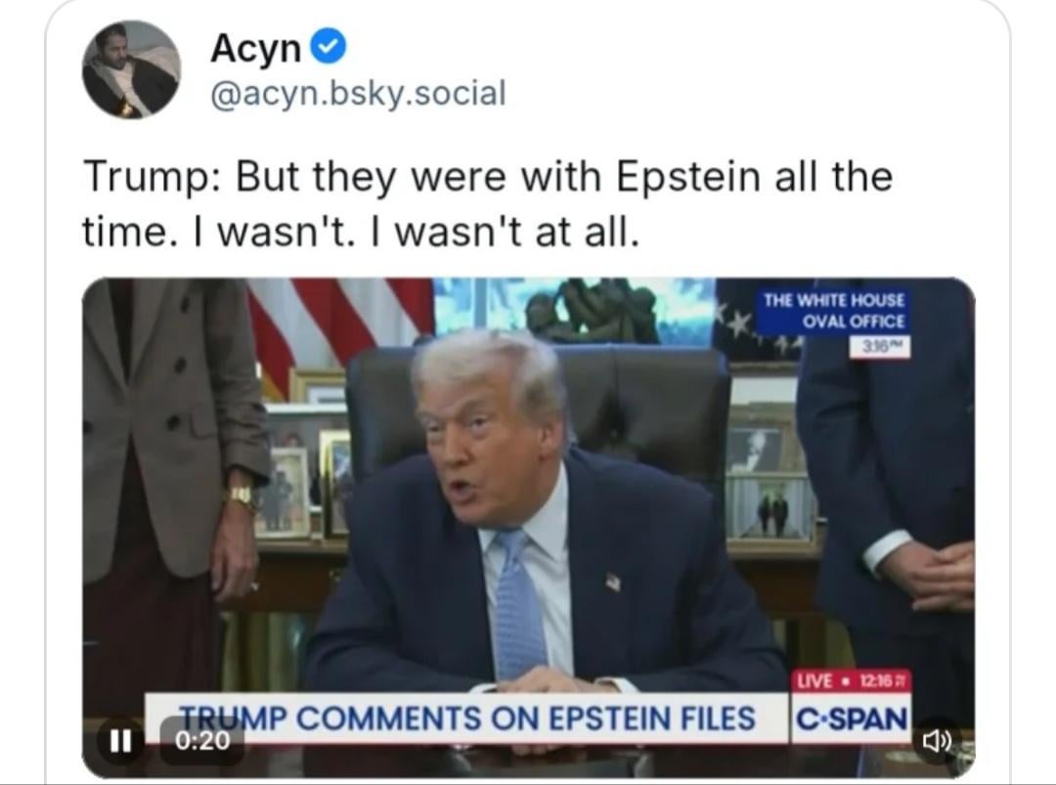
Task: Click the Trump Comments on Epstein Files banner
Action: [x=466, y=719]
